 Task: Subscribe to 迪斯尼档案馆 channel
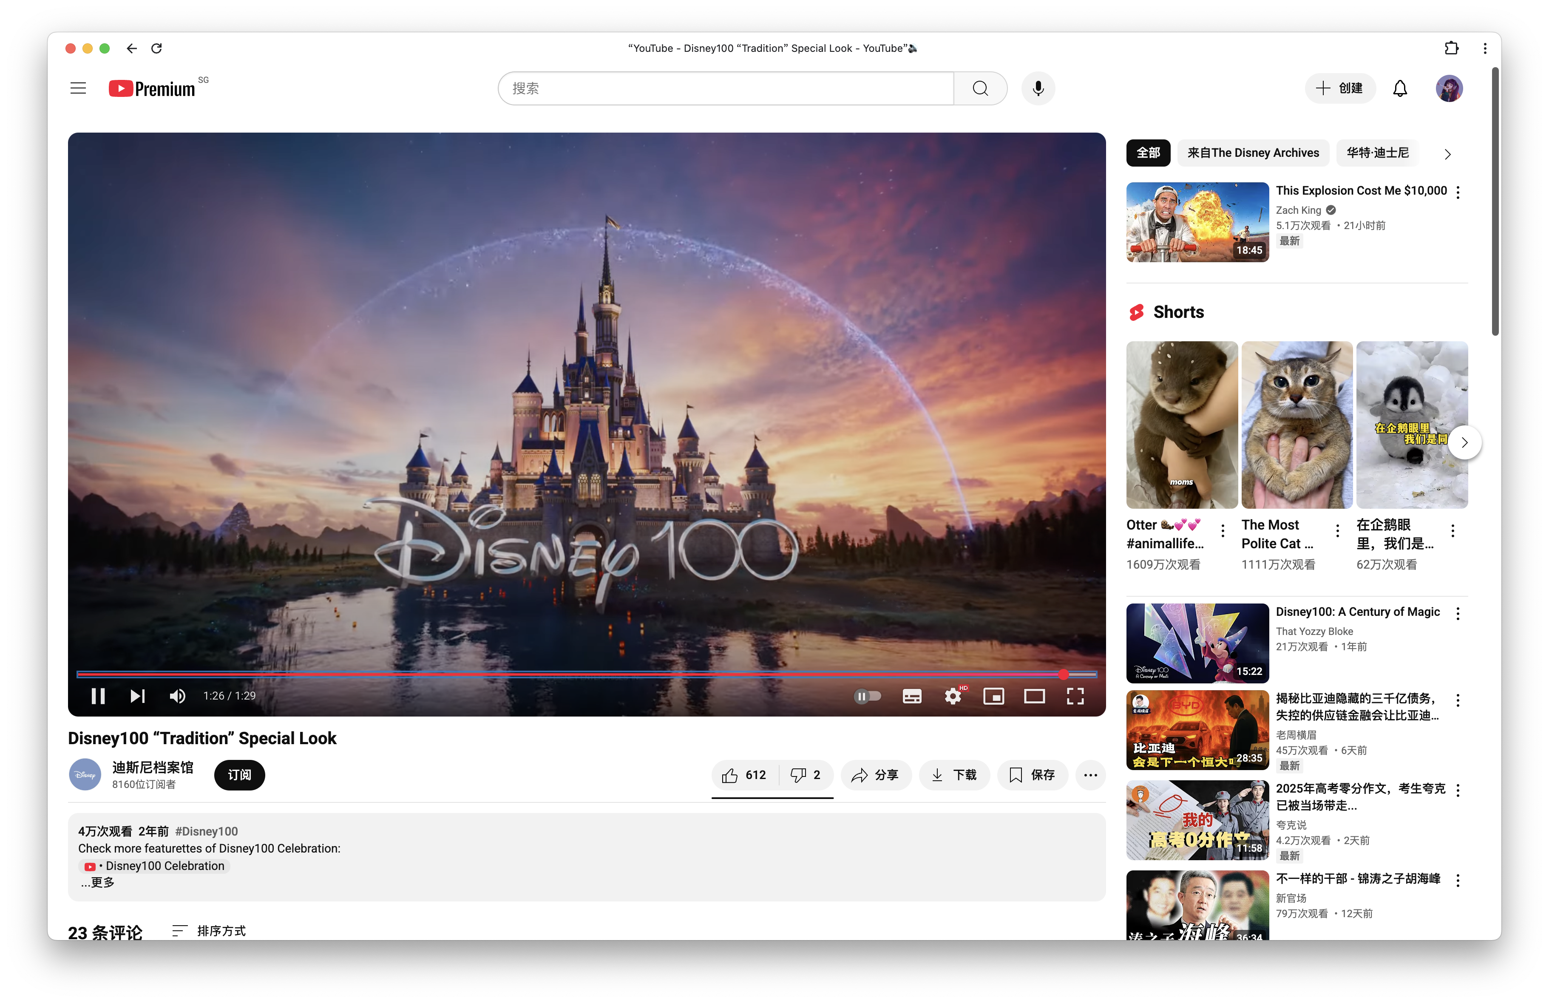tap(239, 774)
